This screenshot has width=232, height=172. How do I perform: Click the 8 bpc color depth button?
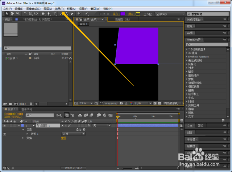coord(22,104)
